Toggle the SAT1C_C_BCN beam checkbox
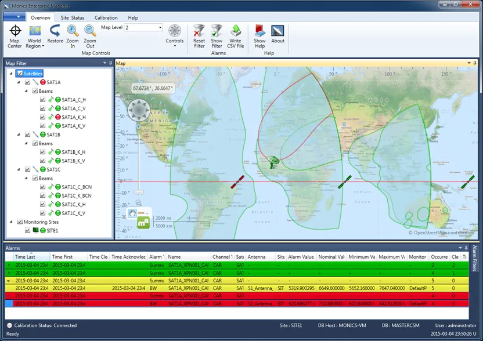Viewport: 483px width, 341px height. click(x=42, y=187)
